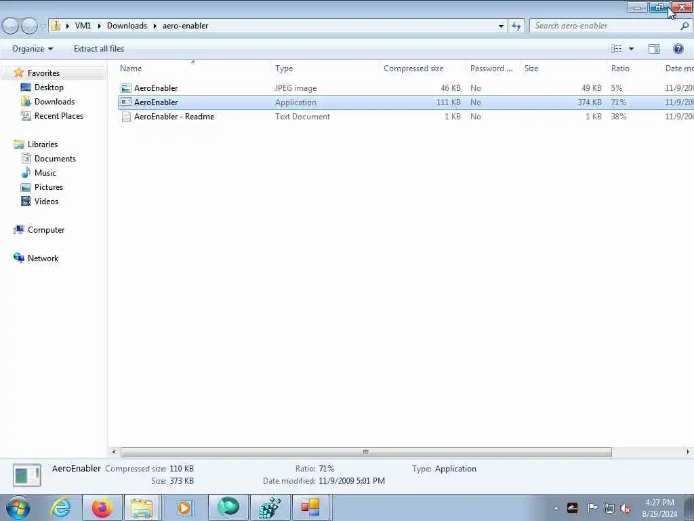Click the Forward navigation arrow button
The width and height of the screenshot is (694, 521).
coord(29,26)
